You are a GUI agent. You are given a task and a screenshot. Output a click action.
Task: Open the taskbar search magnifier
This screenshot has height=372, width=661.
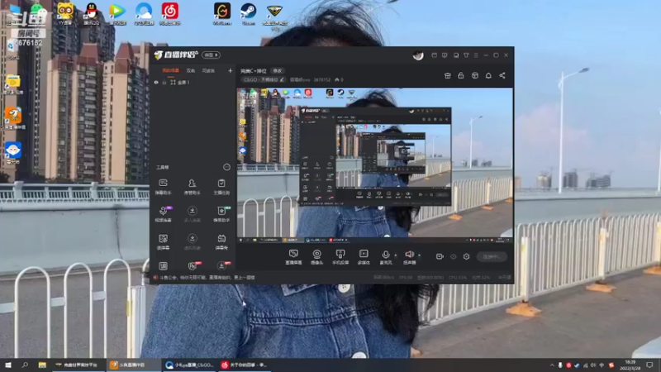pos(25,365)
